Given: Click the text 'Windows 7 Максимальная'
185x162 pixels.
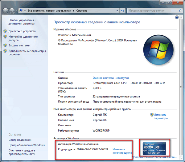Looking at the screenshot, I should click(x=75, y=35).
